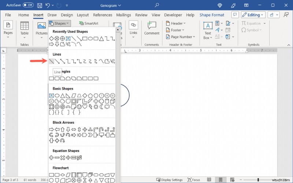Open the Shapes dropdown

[x=59, y=23]
